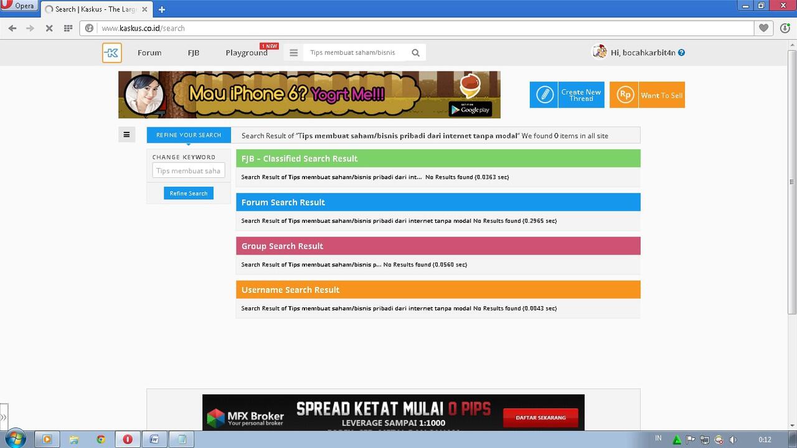Click the 'We found 0 items in all site' text

coord(565,136)
